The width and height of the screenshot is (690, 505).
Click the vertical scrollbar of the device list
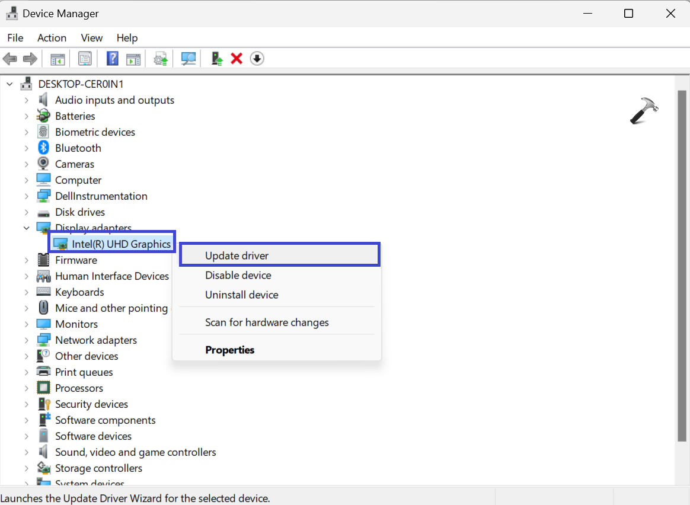coord(682,267)
